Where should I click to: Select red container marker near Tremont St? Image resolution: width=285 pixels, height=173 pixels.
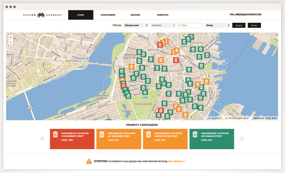point(161,110)
